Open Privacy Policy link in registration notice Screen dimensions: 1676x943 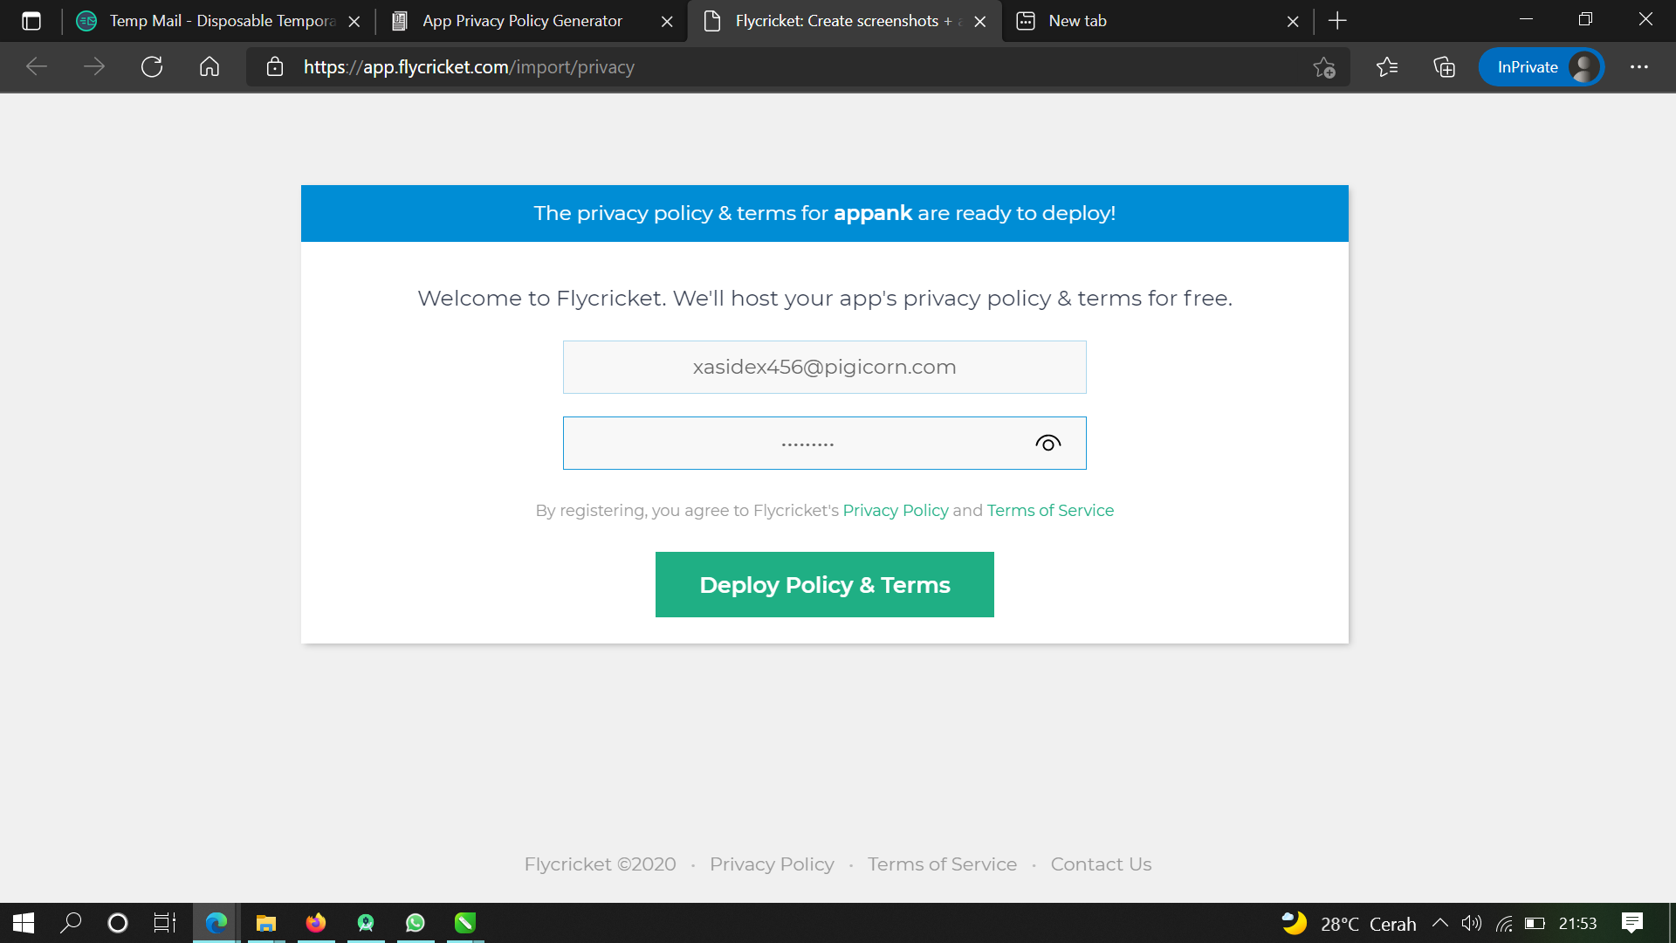[895, 510]
